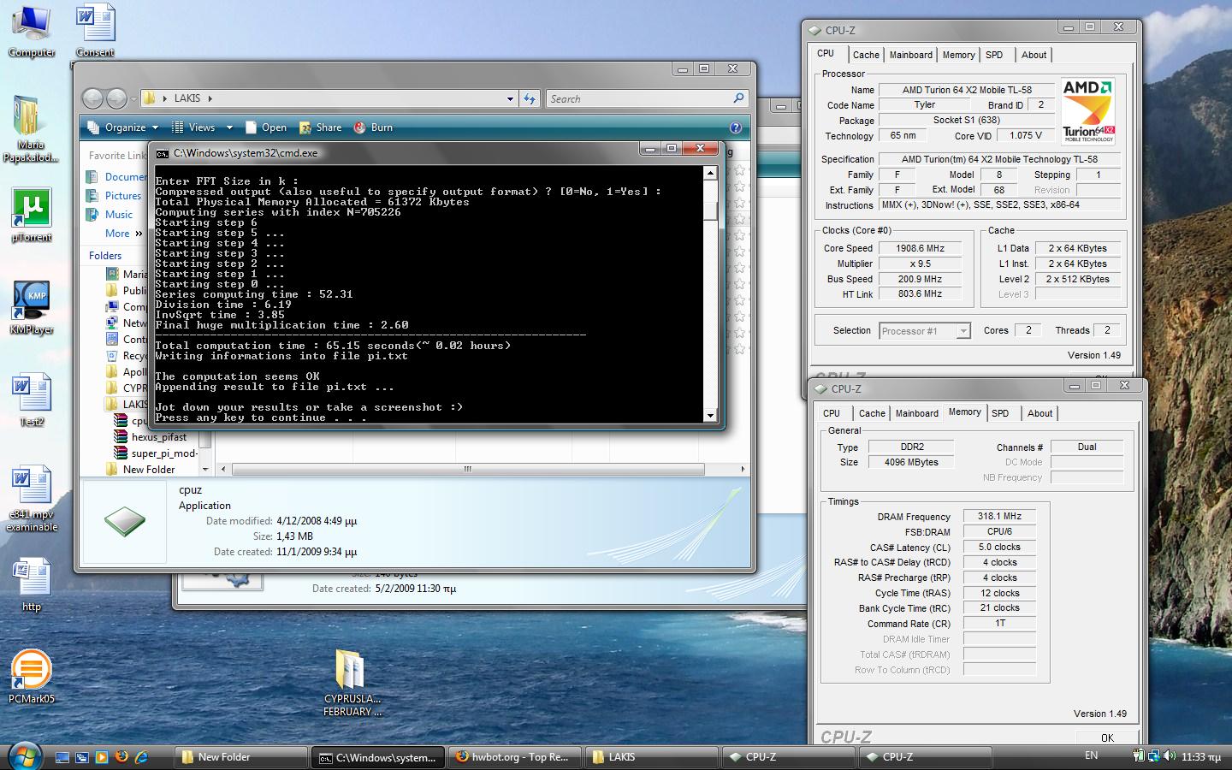1232x770 pixels.
Task: Open the http document on desktop
Action: 32,584
